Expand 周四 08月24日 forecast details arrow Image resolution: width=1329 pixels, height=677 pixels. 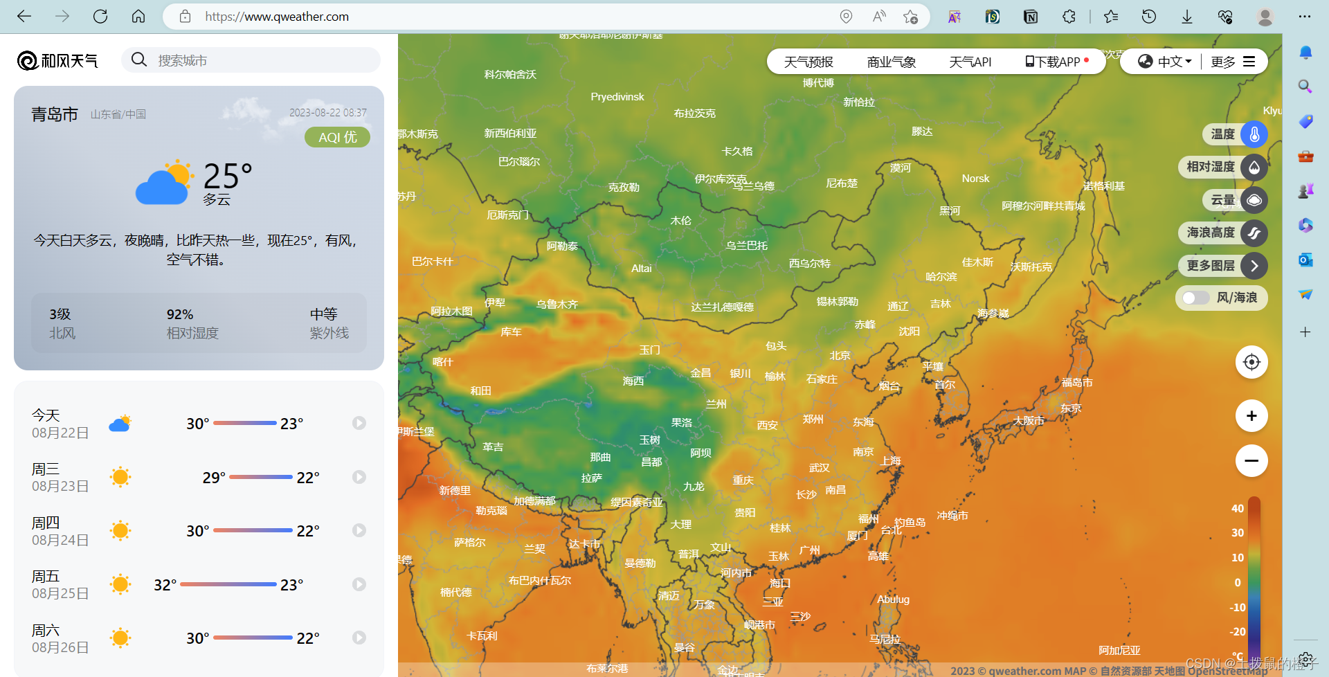(359, 530)
